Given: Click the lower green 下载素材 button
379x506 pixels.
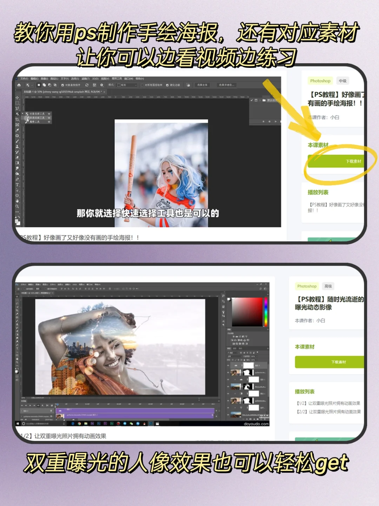Looking at the screenshot, I should pyautogui.click(x=330, y=362).
